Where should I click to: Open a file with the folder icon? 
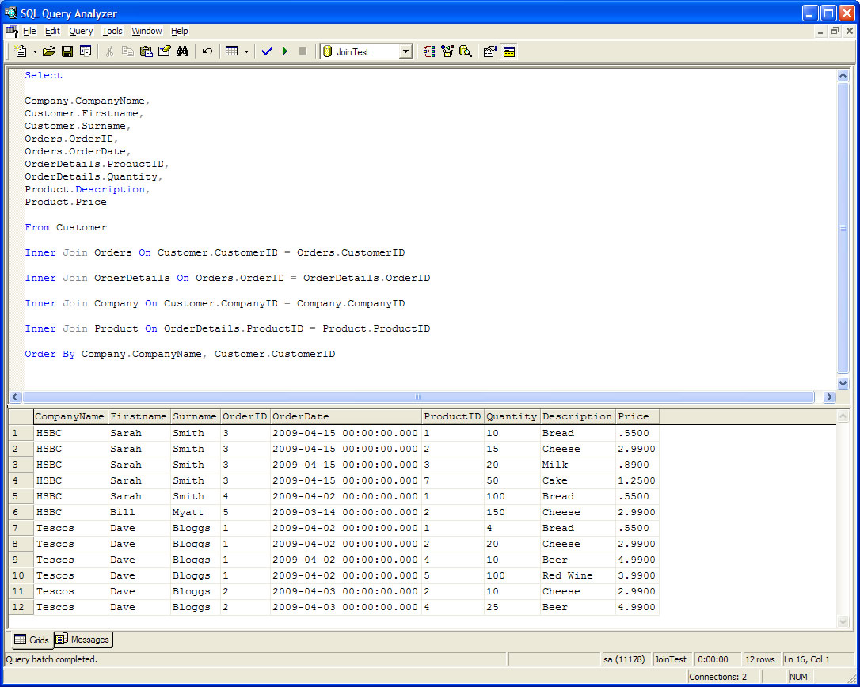49,51
